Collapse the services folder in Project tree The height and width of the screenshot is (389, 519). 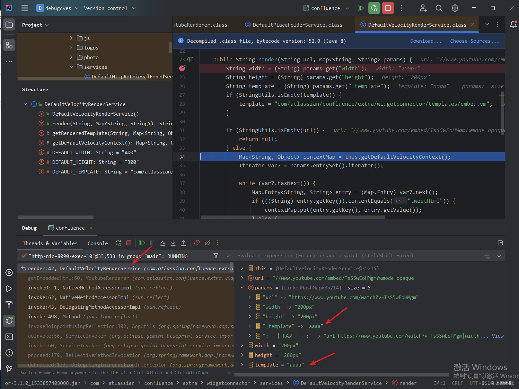(71, 67)
